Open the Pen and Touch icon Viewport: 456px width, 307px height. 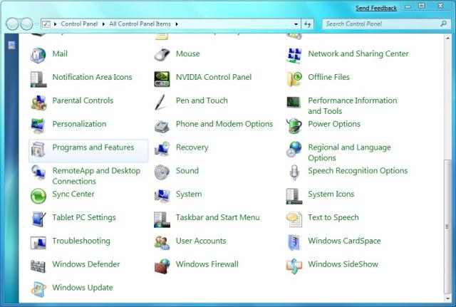tap(160, 102)
